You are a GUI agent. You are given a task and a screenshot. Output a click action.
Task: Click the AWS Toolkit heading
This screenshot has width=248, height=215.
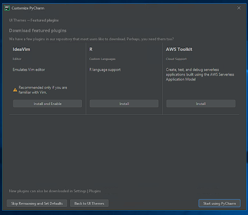click(179, 49)
